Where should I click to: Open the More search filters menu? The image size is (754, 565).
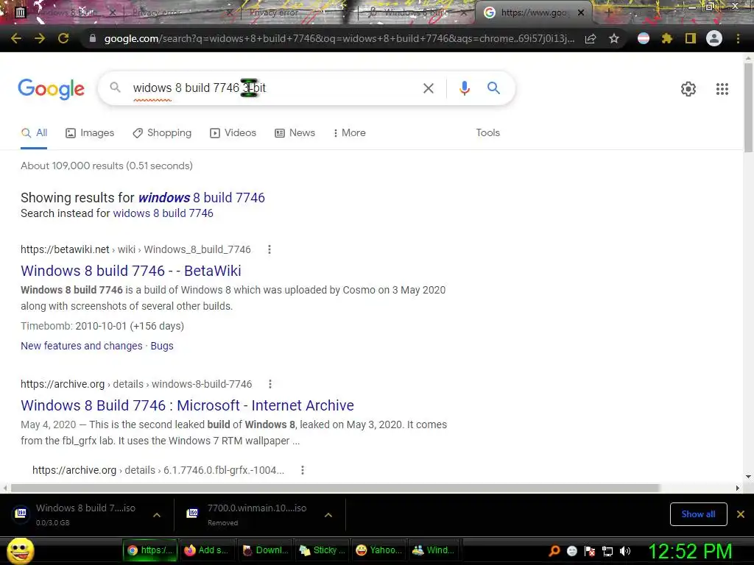point(349,132)
